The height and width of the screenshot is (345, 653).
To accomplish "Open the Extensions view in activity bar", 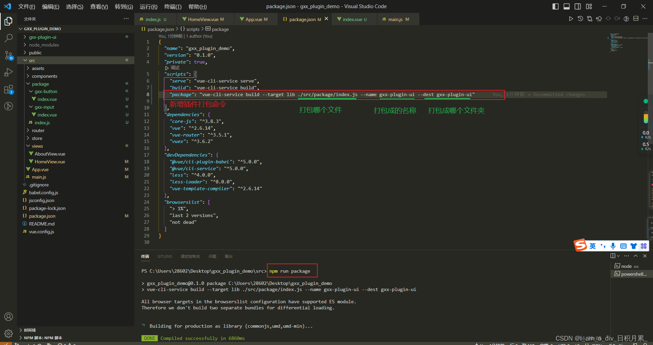I will click(9, 89).
